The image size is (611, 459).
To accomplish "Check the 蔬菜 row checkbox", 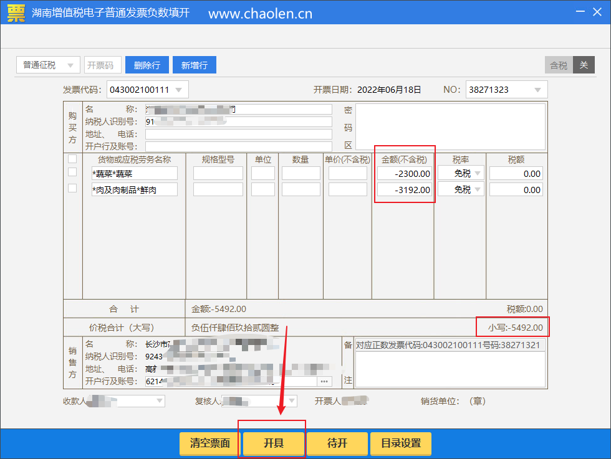I will [x=72, y=172].
